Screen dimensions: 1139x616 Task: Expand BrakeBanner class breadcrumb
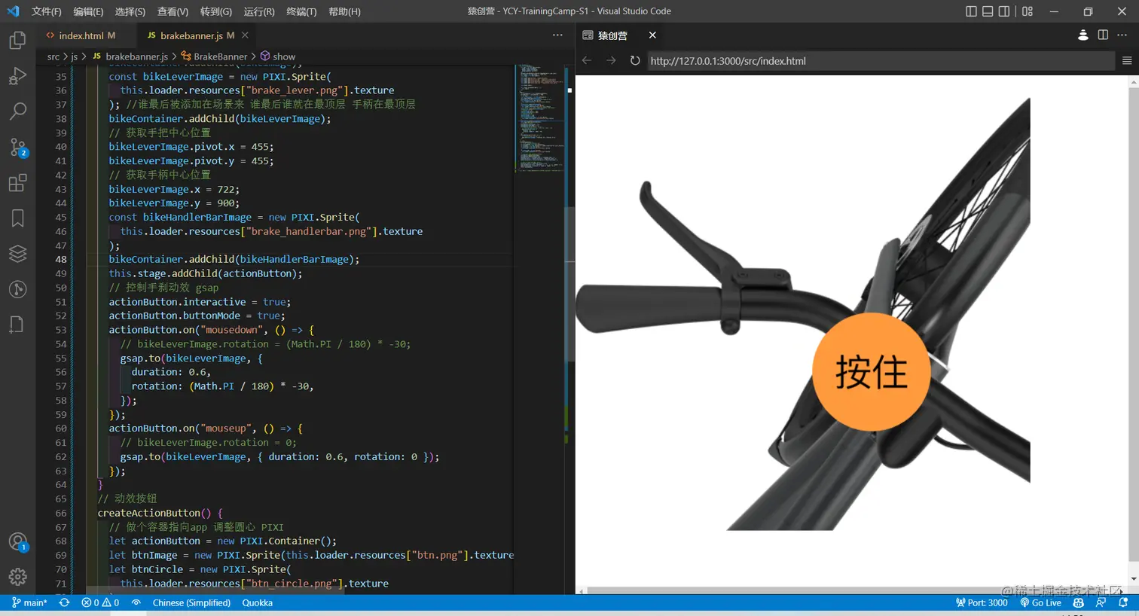point(214,56)
